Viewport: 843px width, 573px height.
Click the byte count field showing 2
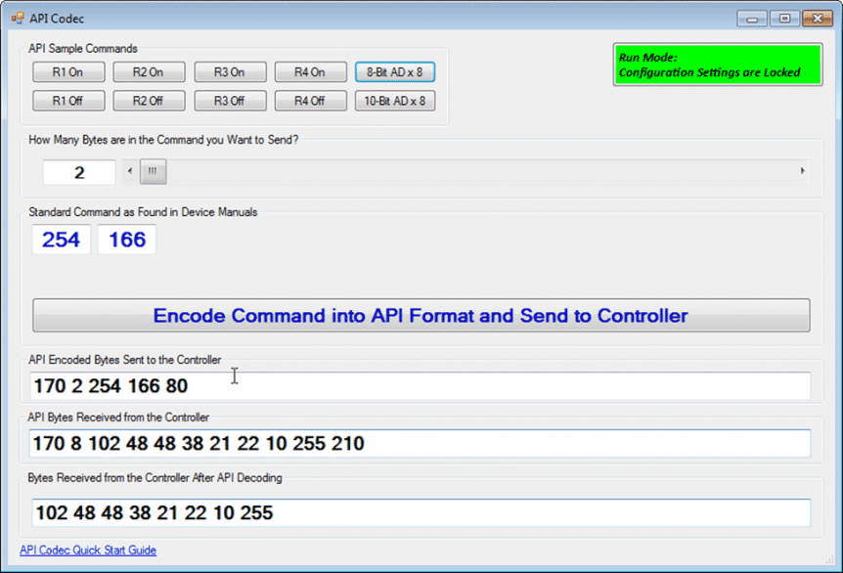click(x=79, y=172)
